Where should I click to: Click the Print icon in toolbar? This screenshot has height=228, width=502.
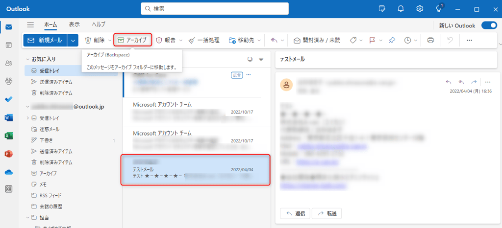(430, 40)
